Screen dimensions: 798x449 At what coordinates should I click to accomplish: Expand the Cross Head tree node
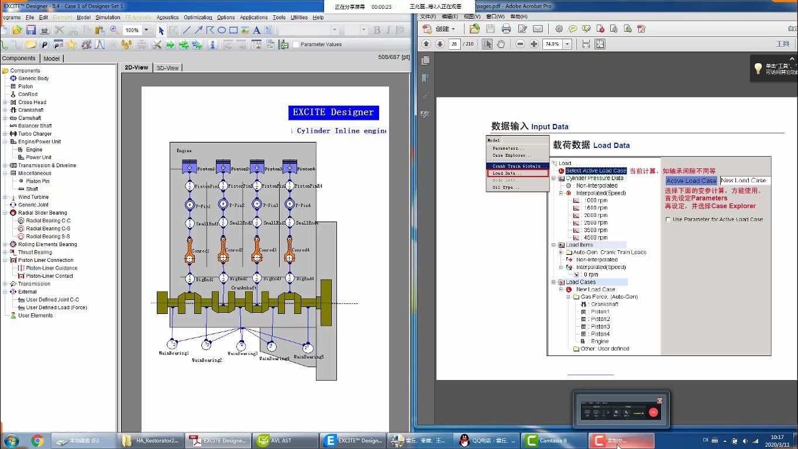5,102
